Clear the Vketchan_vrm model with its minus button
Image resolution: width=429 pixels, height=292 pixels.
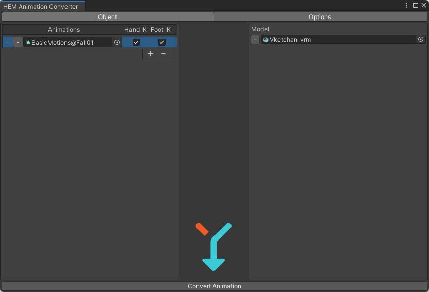click(255, 39)
